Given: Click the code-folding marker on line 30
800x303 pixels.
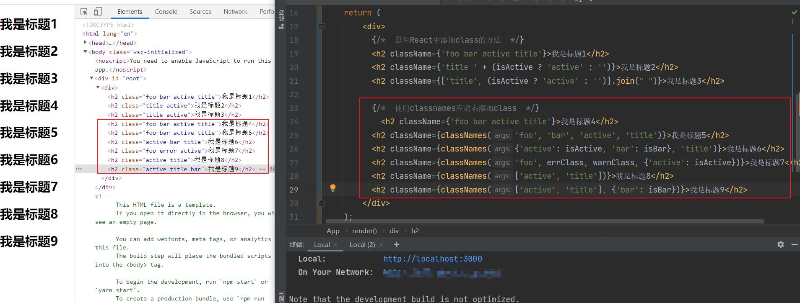Looking at the screenshot, I should pyautogui.click(x=322, y=203).
